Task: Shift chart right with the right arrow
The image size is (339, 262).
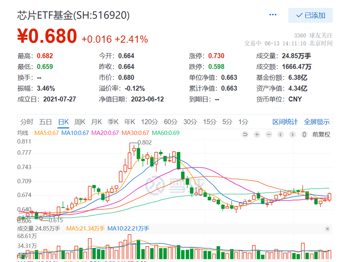Action: (292, 134)
